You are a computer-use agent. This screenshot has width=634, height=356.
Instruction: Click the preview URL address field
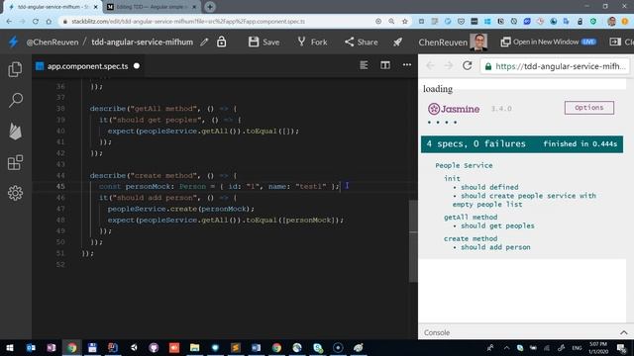click(555, 66)
